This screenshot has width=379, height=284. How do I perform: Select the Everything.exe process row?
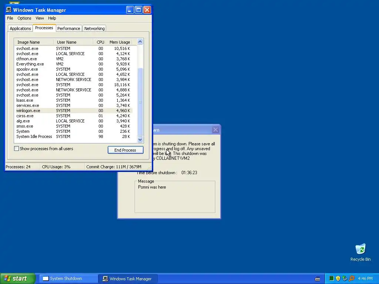[x=74, y=64]
